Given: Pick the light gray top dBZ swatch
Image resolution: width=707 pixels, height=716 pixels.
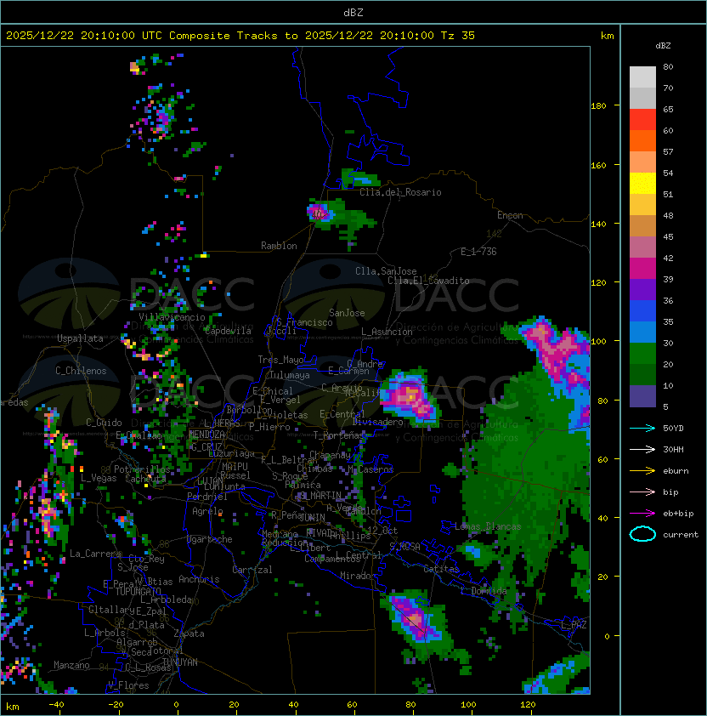Looking at the screenshot, I should 642,77.
